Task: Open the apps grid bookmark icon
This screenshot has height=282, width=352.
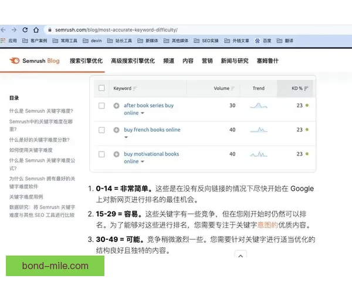Action: pyautogui.click(x=3, y=41)
